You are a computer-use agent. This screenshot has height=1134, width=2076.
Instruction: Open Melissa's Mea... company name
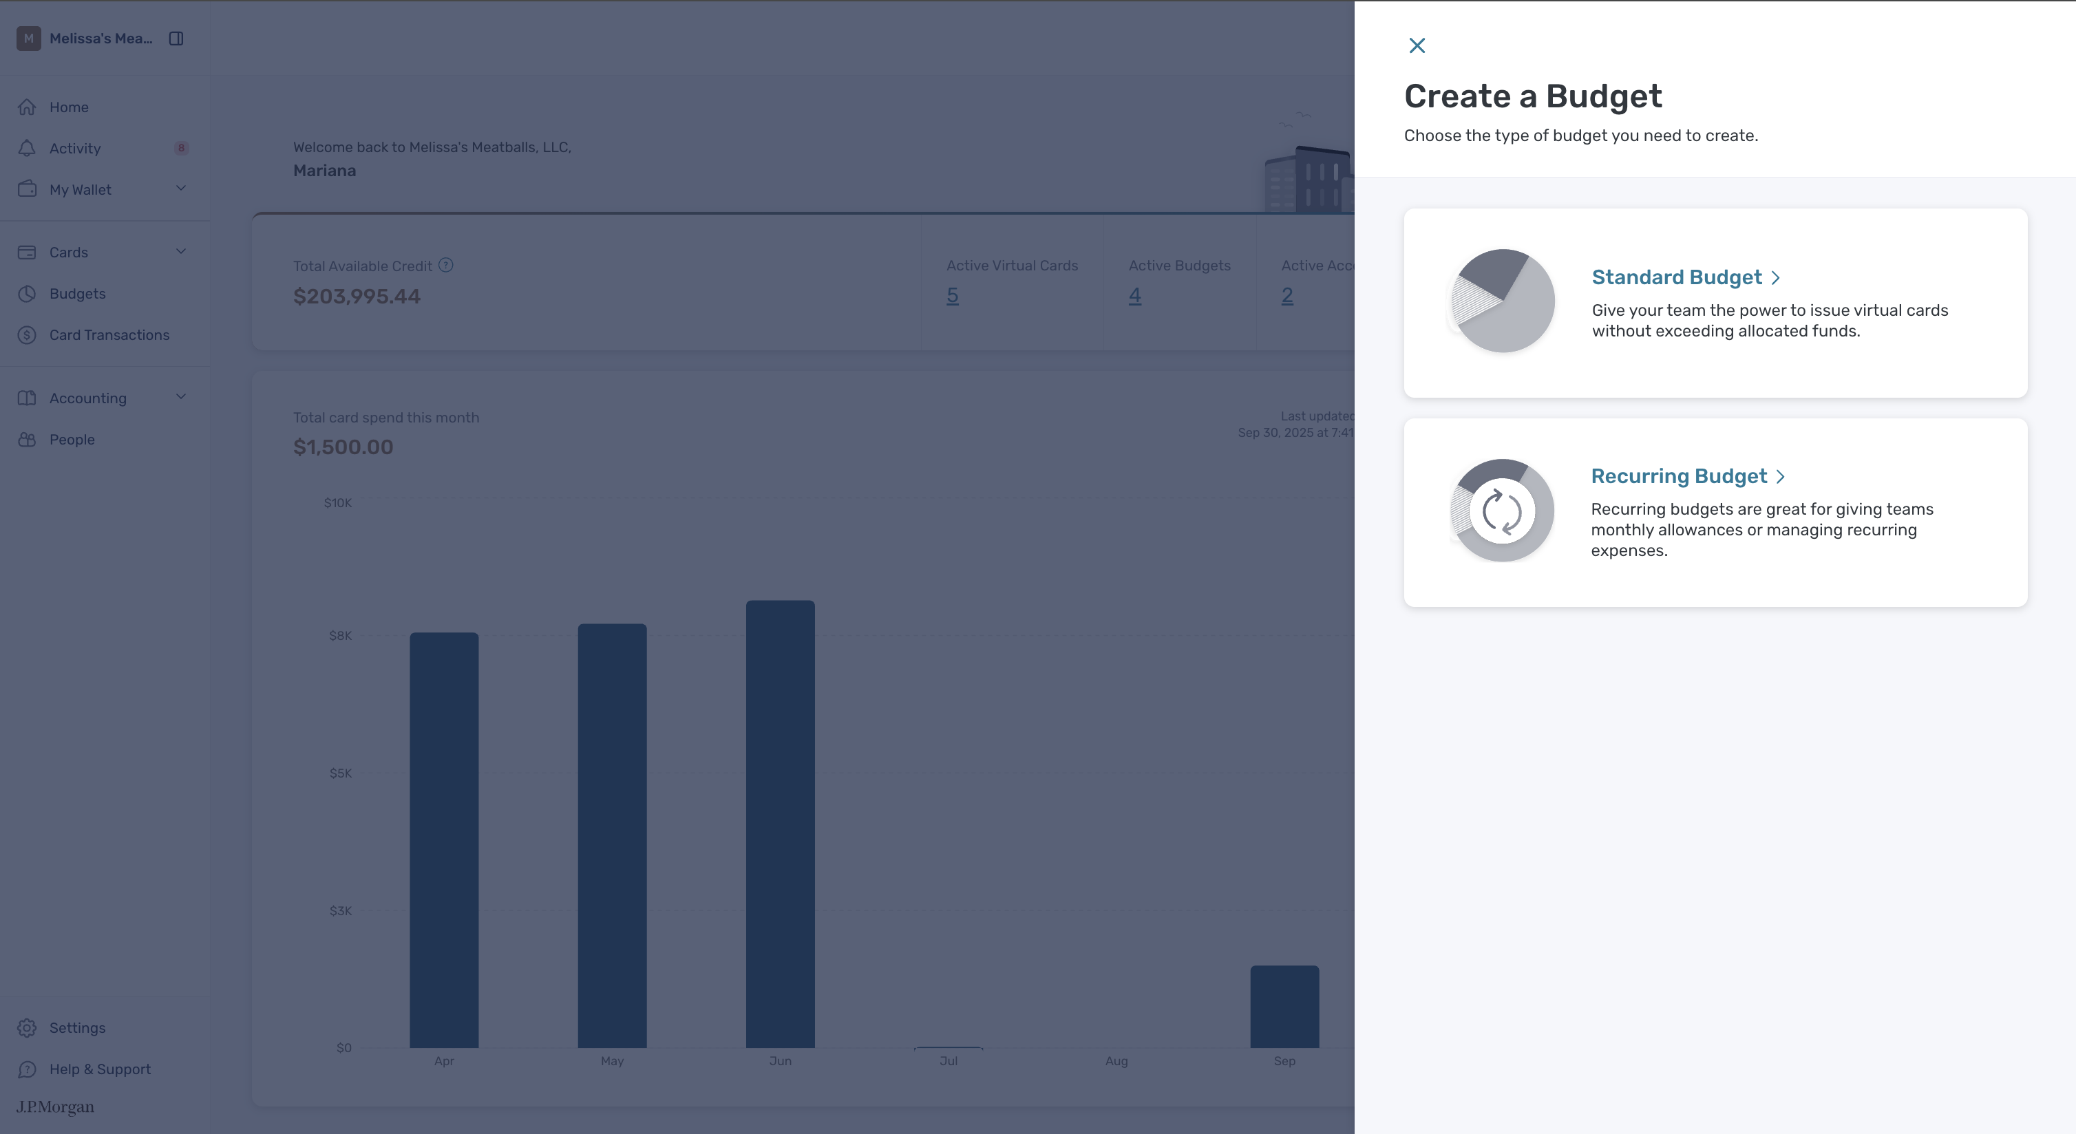[x=100, y=39]
